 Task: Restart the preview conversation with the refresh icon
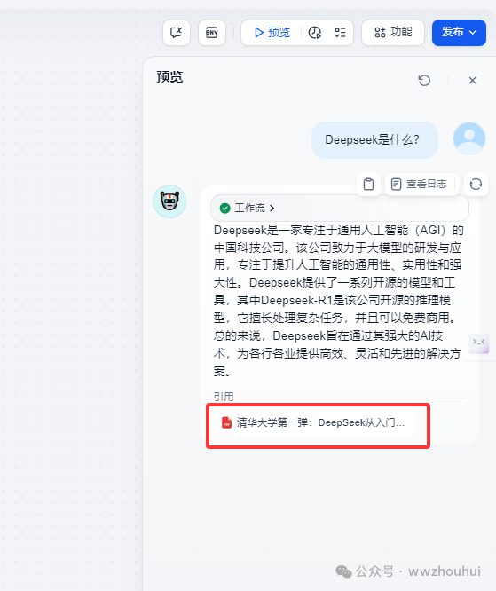[424, 80]
